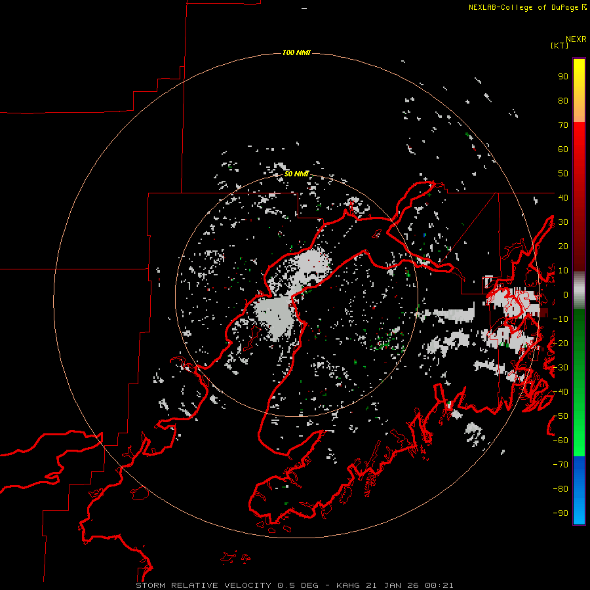Viewport: 590px width, 590px height.
Task: Pick the yellow top segment of velocity color bar
Action: (x=579, y=75)
